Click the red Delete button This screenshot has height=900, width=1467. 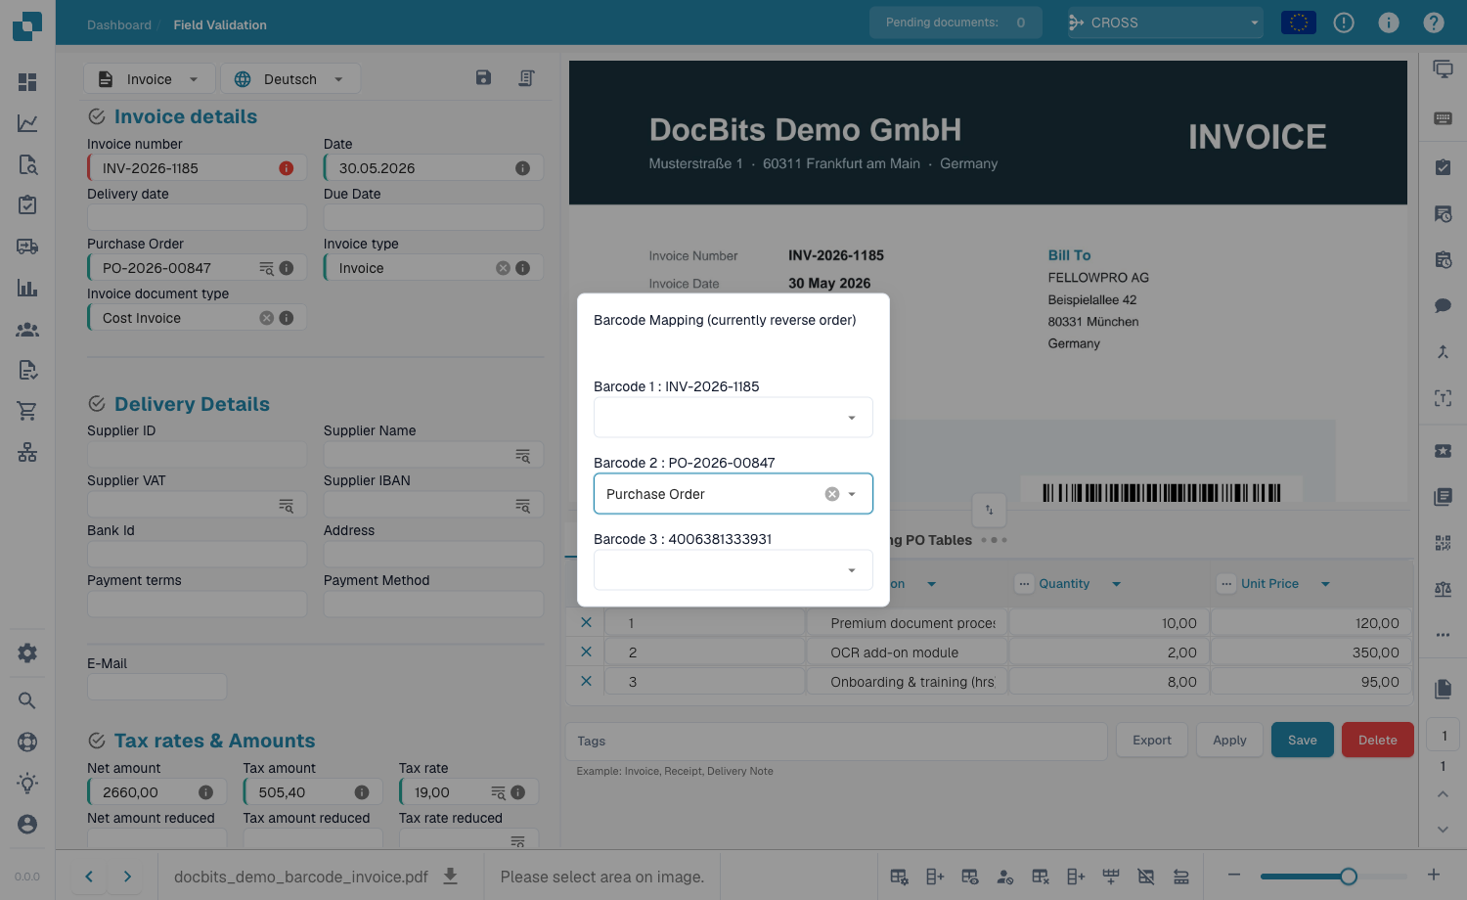click(x=1377, y=741)
